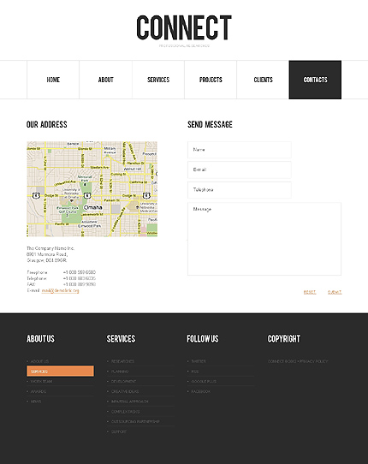Focus the Telephone input field

pyautogui.click(x=240, y=190)
